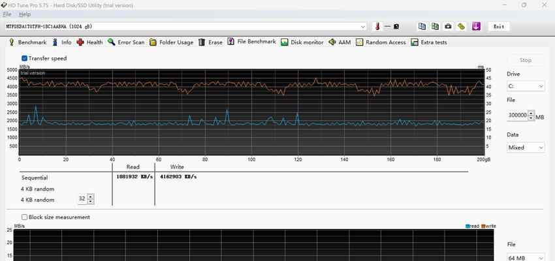This screenshot has width=555, height=261.
Task: Click the HD Tune title bar app icon
Action: click(3, 5)
